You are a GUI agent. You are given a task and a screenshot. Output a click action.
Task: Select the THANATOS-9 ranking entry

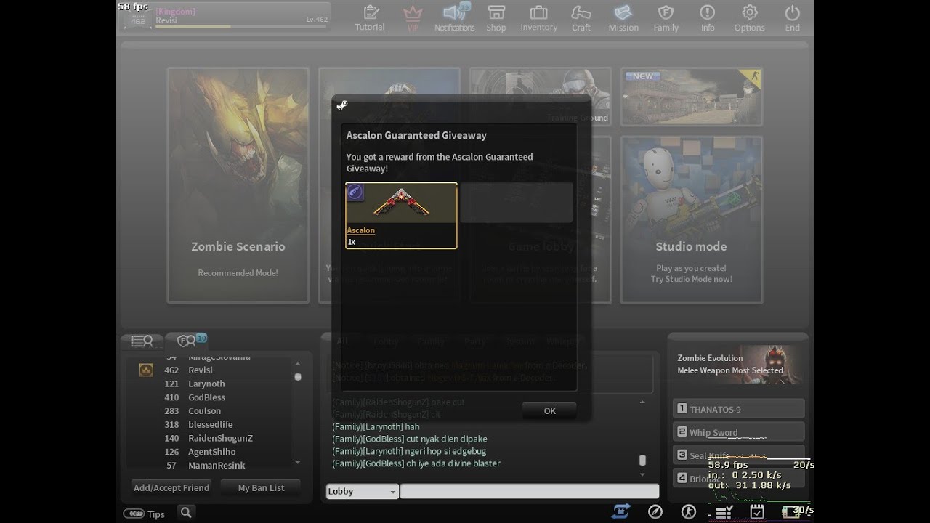point(739,409)
